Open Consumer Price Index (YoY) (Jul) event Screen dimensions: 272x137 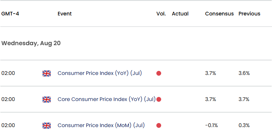[x=99, y=73]
